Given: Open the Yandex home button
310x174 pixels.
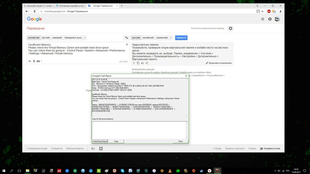Looking at the screenshot, I should click(35, 11).
